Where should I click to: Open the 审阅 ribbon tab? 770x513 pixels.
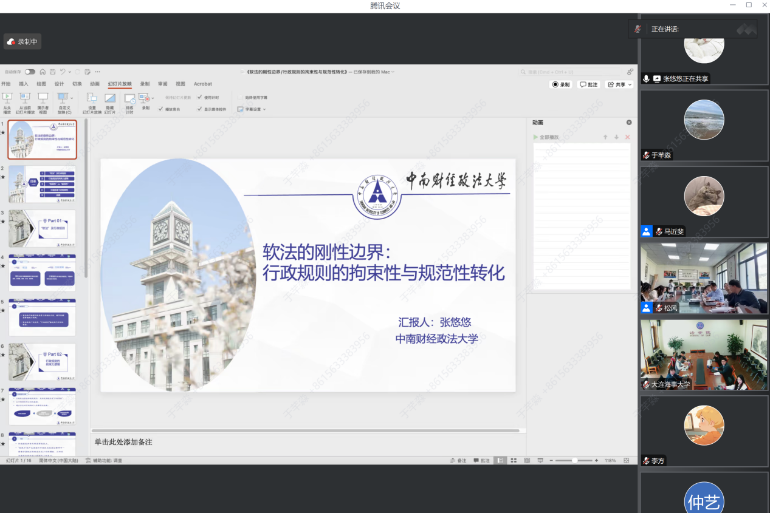click(x=163, y=84)
